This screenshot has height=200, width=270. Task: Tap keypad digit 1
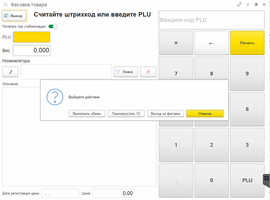click(x=176, y=145)
